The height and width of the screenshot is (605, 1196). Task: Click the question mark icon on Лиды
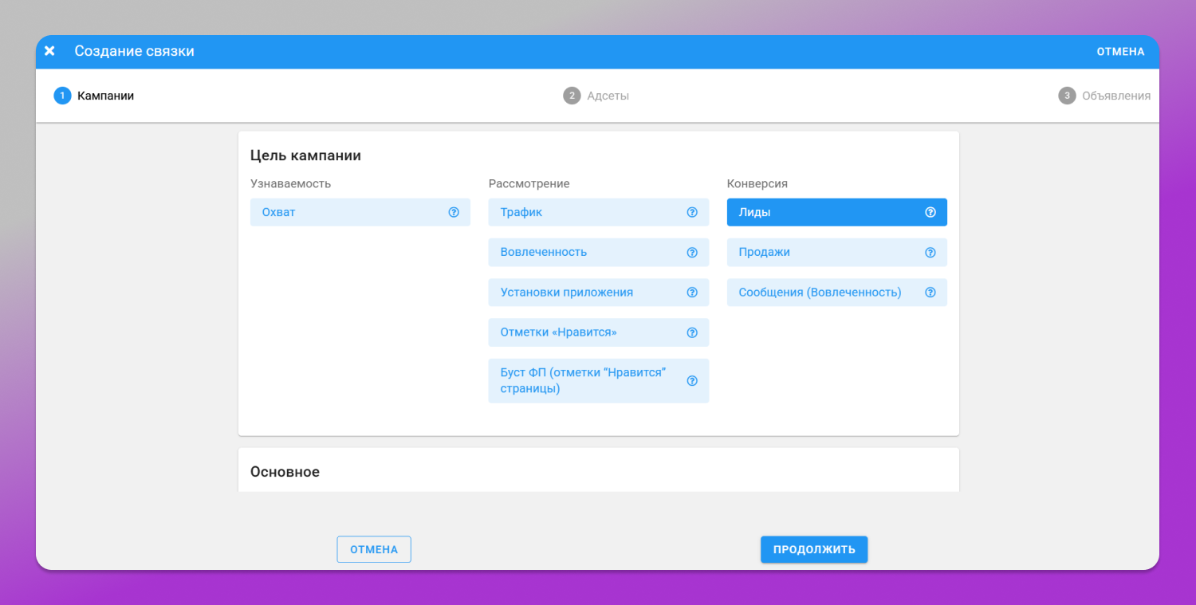(x=930, y=213)
